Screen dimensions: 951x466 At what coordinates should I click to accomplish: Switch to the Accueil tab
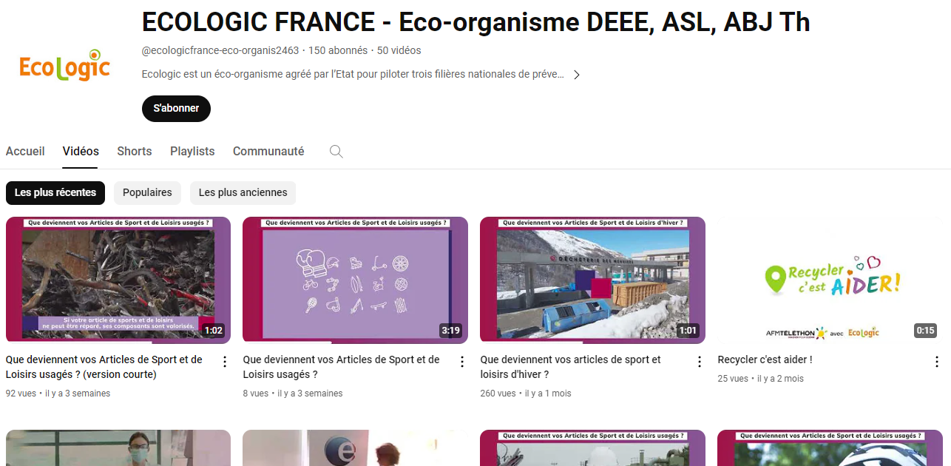point(25,151)
